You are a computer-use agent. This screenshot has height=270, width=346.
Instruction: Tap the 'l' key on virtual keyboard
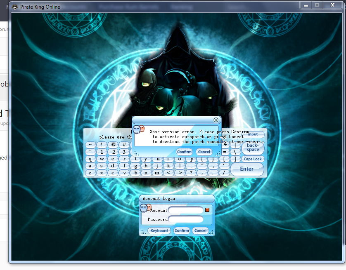[180, 166]
